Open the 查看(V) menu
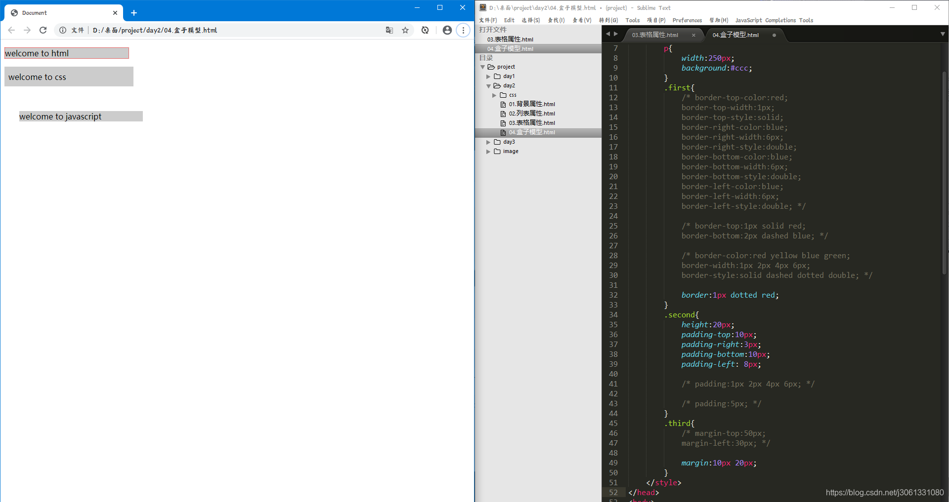Screen dimensions: 949x502 582,20
